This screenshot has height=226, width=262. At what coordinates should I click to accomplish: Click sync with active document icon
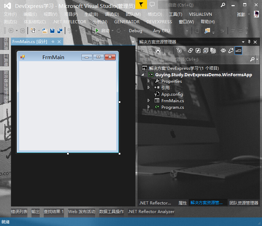point(190,51)
